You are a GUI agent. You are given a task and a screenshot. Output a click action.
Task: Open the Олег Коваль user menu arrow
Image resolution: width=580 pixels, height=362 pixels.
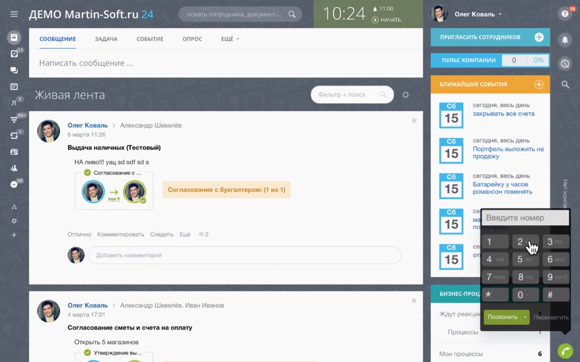pyautogui.click(x=500, y=14)
